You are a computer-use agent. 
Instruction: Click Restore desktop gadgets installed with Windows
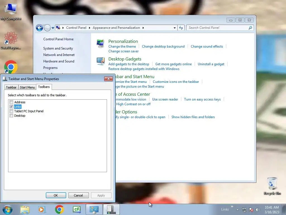tap(144, 69)
